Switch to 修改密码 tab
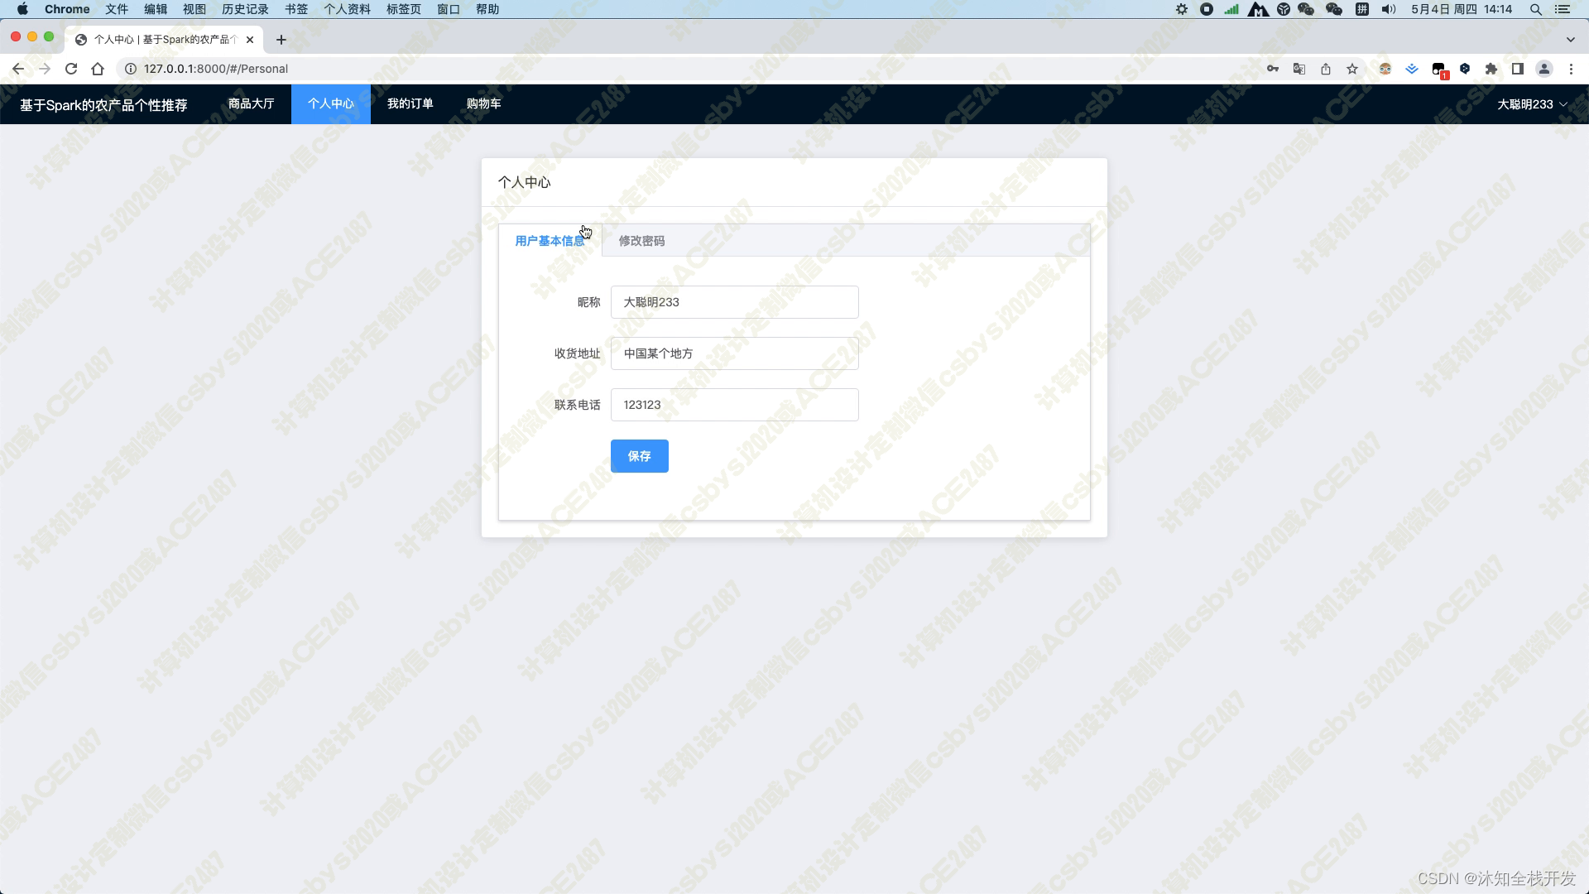Screen dimensions: 1589x894 [x=641, y=241]
